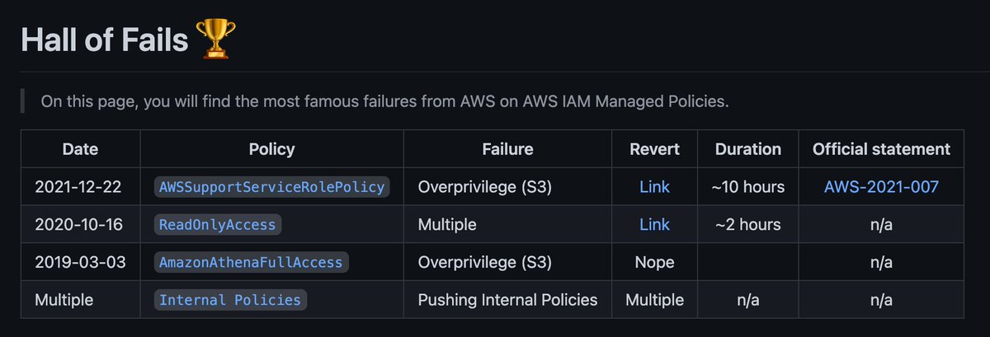Click the Policy column header
The width and height of the screenshot is (990, 337).
click(x=271, y=149)
